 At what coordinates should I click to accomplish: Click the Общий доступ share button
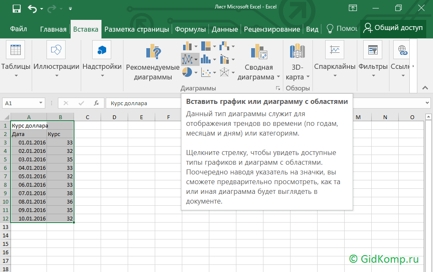(x=393, y=28)
